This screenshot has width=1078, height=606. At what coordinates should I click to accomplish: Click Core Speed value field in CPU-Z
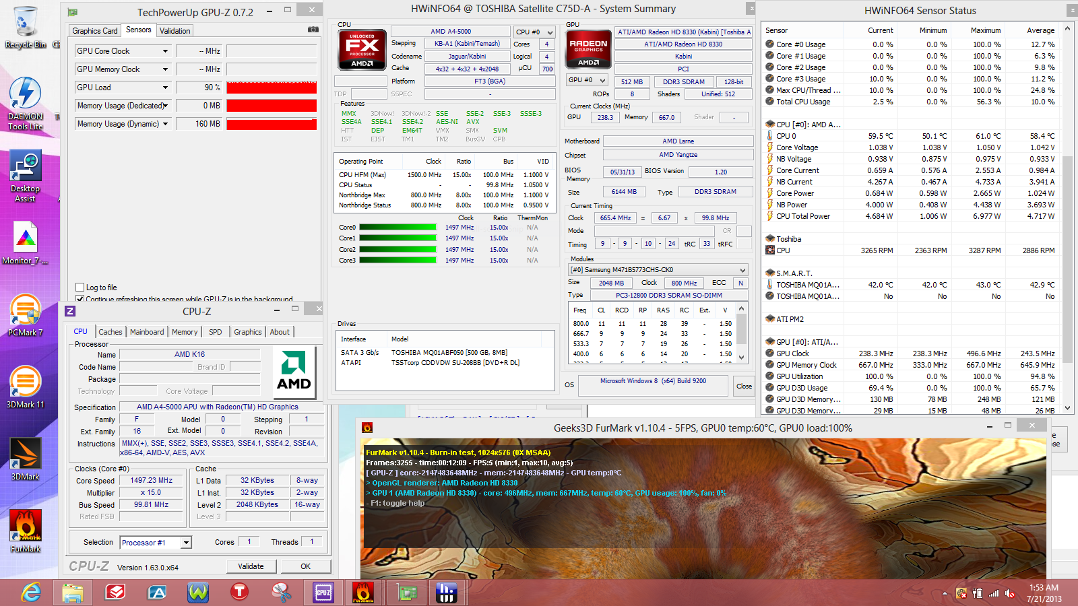(152, 481)
